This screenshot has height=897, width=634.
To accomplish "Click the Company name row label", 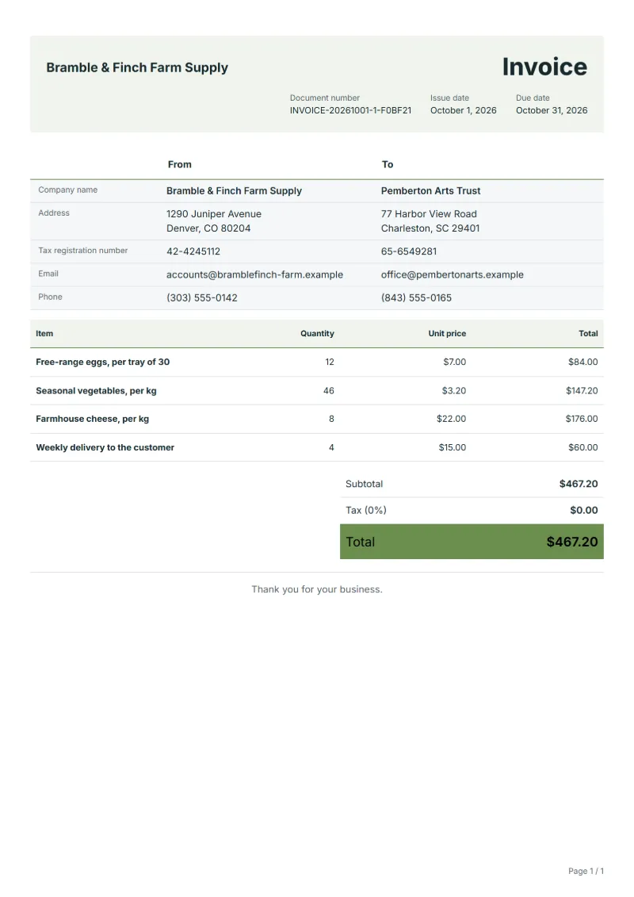I will pos(67,190).
